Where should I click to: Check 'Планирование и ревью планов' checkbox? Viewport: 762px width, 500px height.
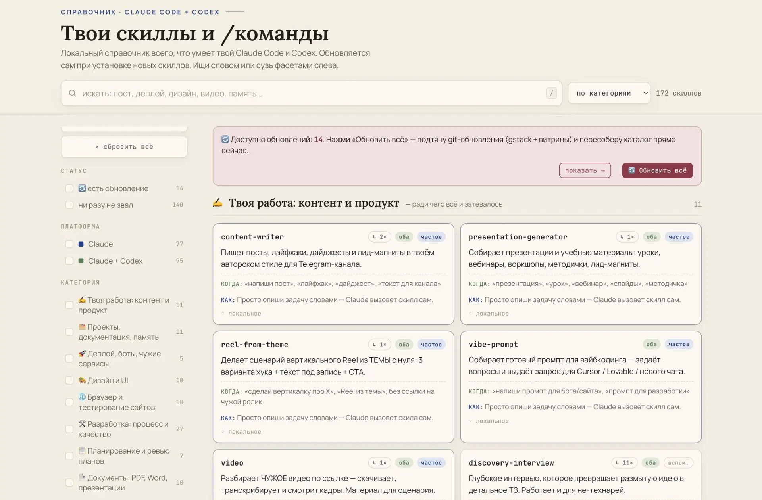(69, 456)
